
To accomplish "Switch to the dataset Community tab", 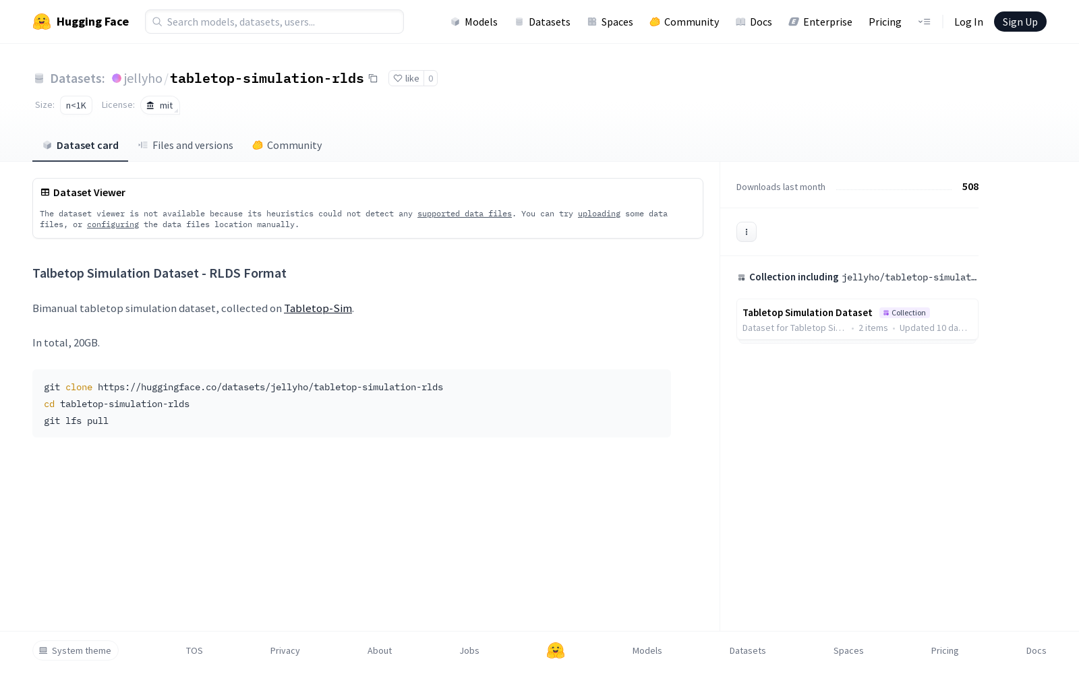I will [x=287, y=146].
